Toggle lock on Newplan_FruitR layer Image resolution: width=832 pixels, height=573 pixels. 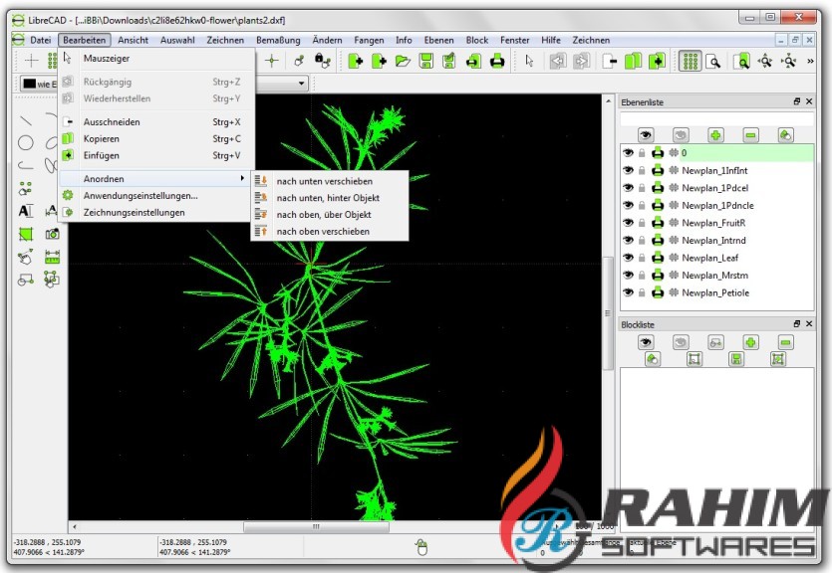point(643,223)
